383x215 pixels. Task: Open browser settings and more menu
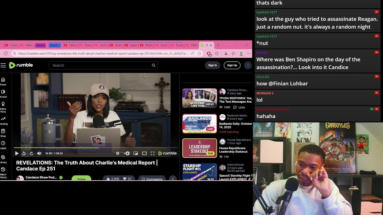249,53
